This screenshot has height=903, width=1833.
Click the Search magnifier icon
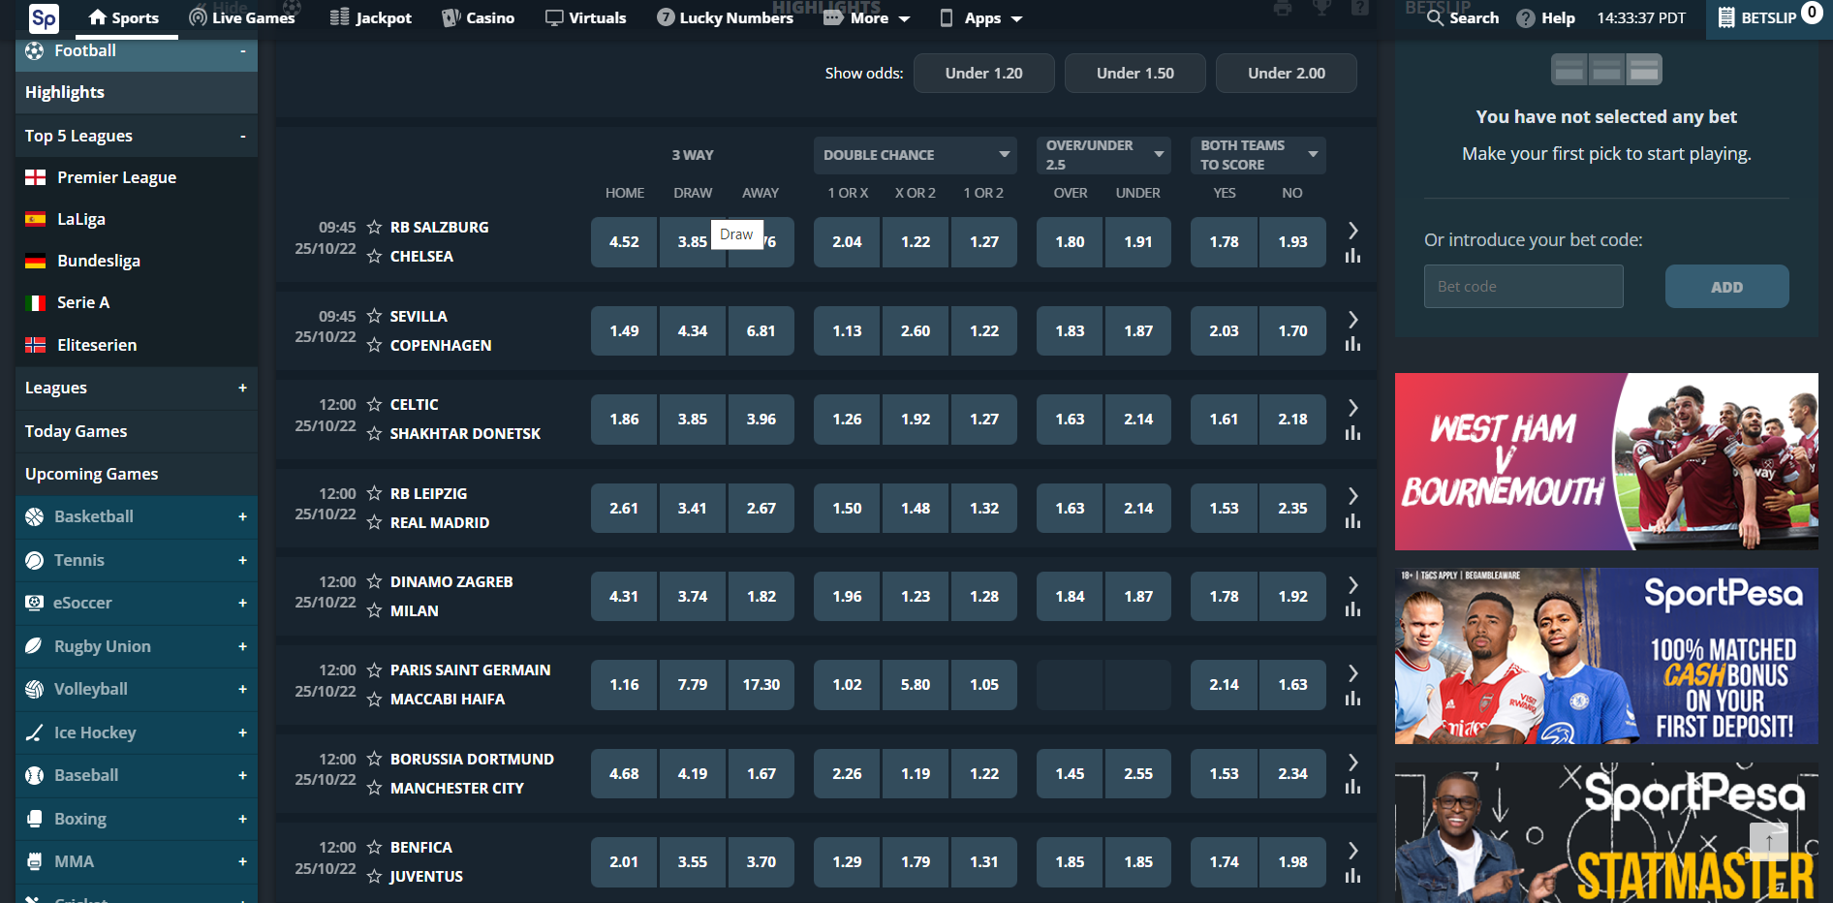pyautogui.click(x=1435, y=17)
